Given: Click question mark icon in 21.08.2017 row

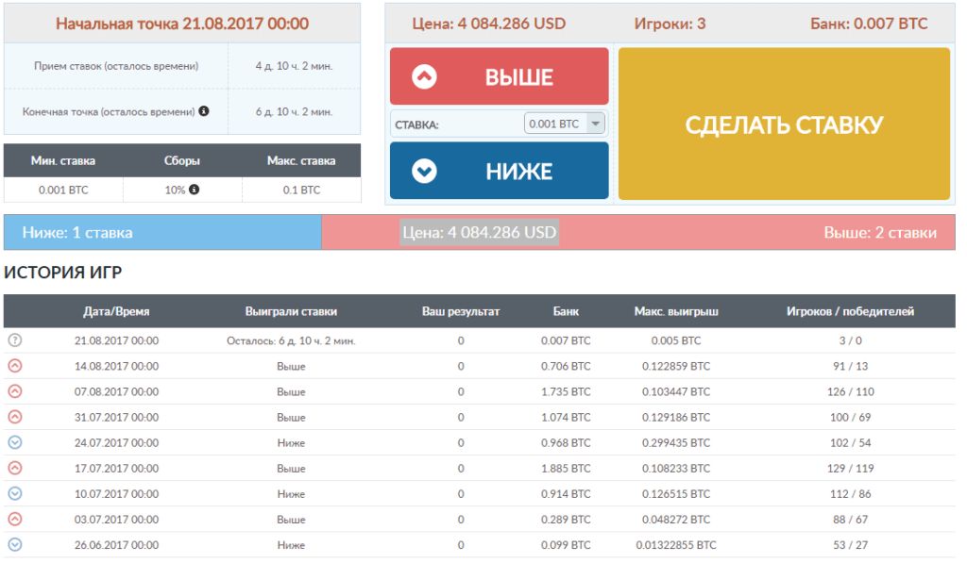Looking at the screenshot, I should click(x=14, y=340).
